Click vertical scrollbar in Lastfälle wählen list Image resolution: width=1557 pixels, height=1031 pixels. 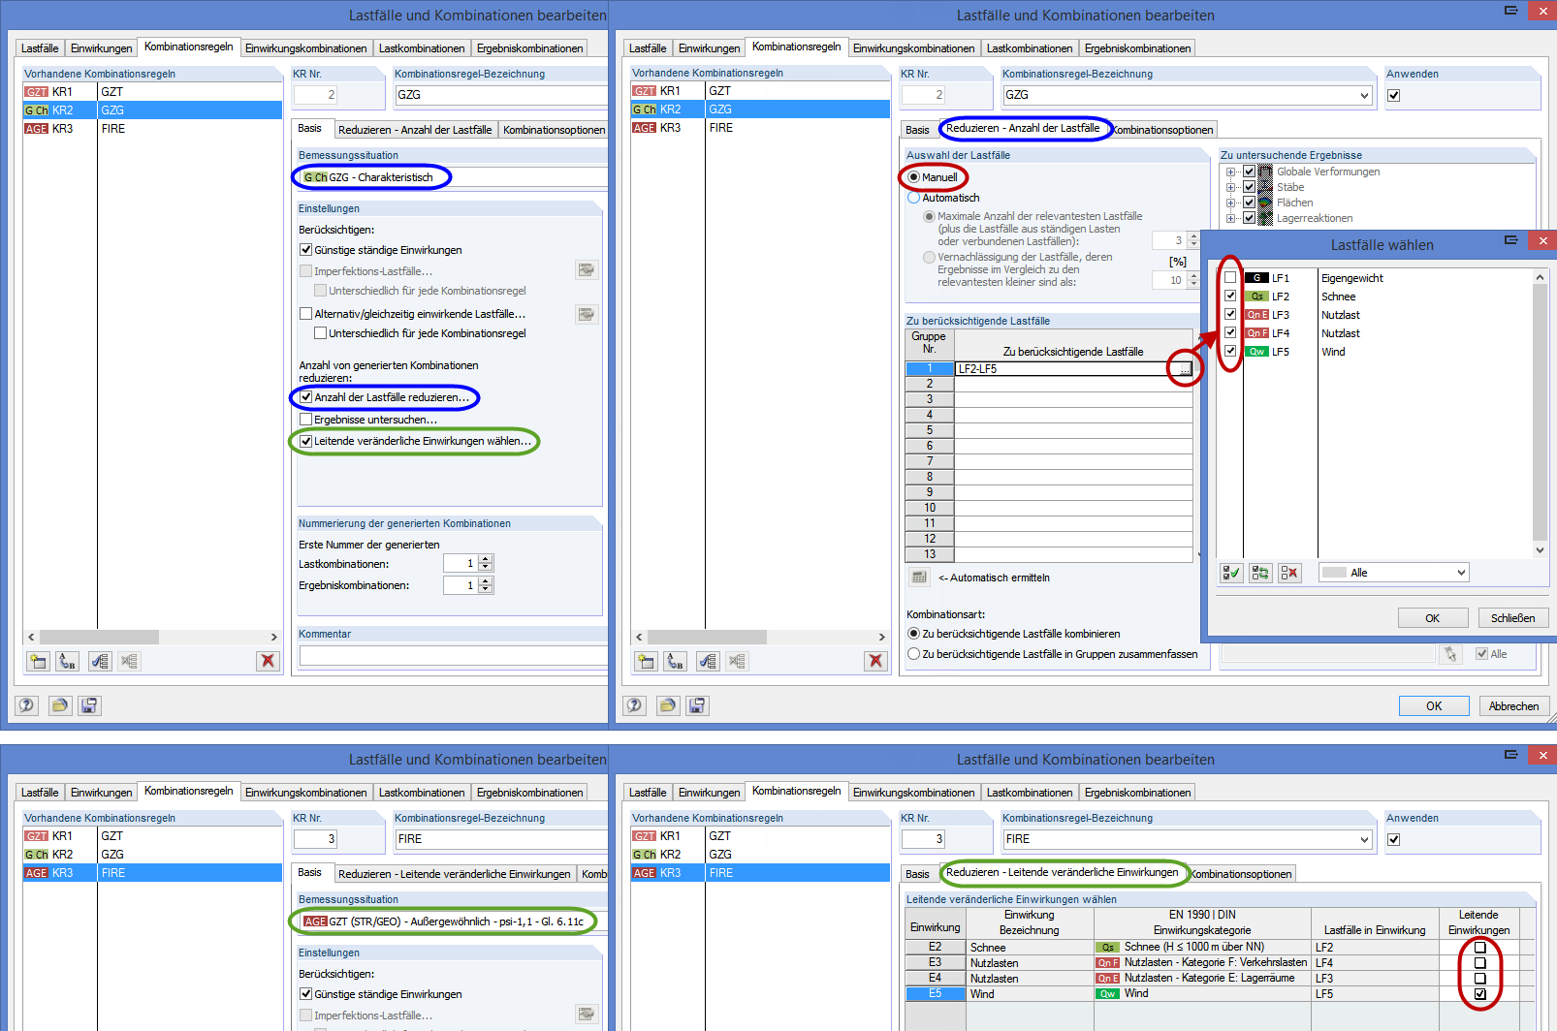pos(1540,413)
